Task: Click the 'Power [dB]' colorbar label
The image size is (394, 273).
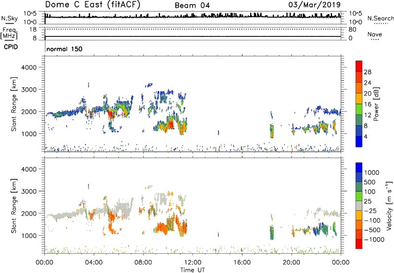Action: [x=376, y=104]
